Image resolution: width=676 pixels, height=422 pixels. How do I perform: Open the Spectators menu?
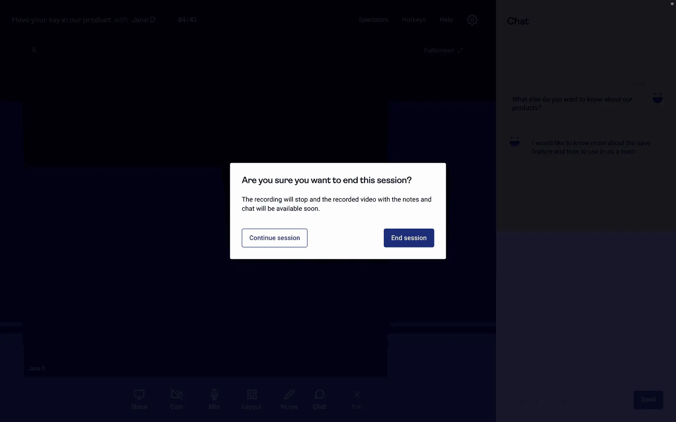point(373,20)
